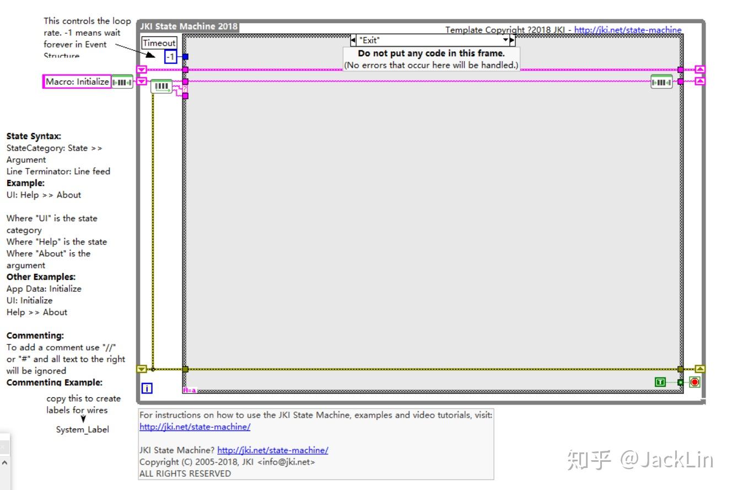Follow the tutorial link in the instructions comment box
732x490 pixels.
196,427
